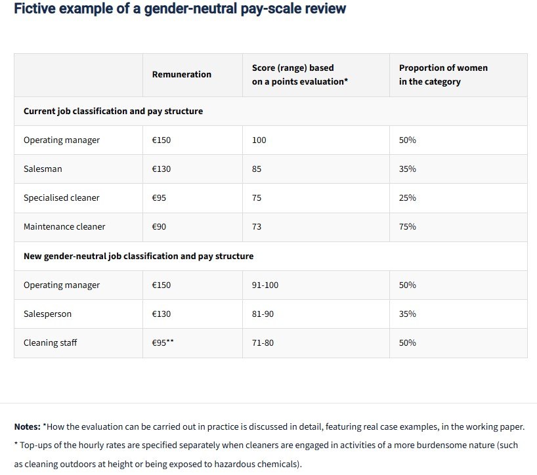The image size is (537, 475).
Task: Select the 75% proportion of women cell
Action: pyautogui.click(x=408, y=227)
